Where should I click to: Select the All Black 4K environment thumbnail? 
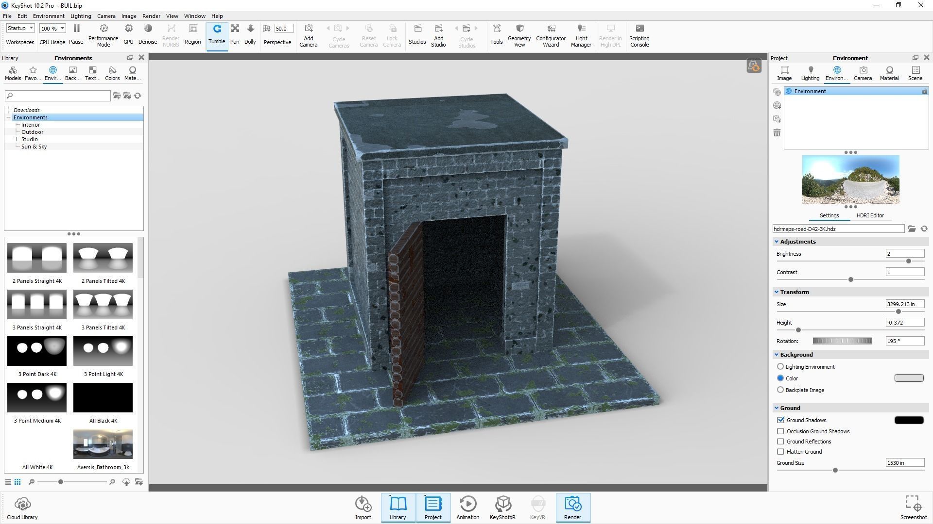103,397
